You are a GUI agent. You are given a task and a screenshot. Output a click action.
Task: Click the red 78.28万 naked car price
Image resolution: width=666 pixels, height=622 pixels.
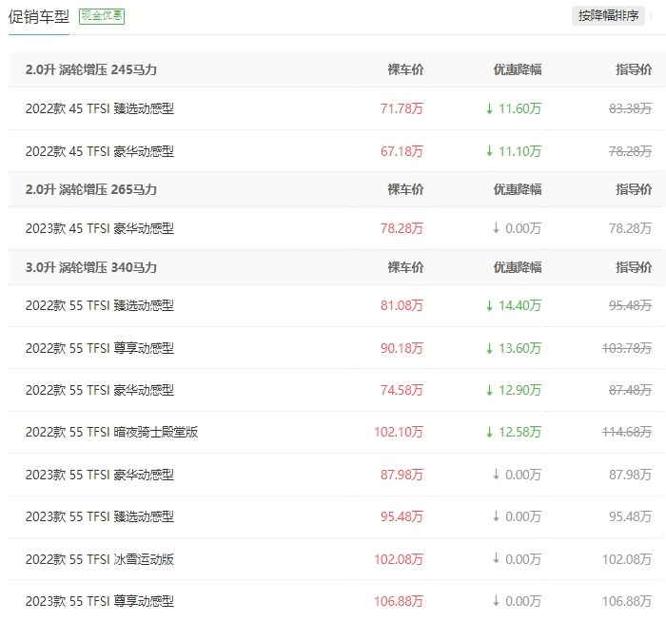[x=402, y=228]
